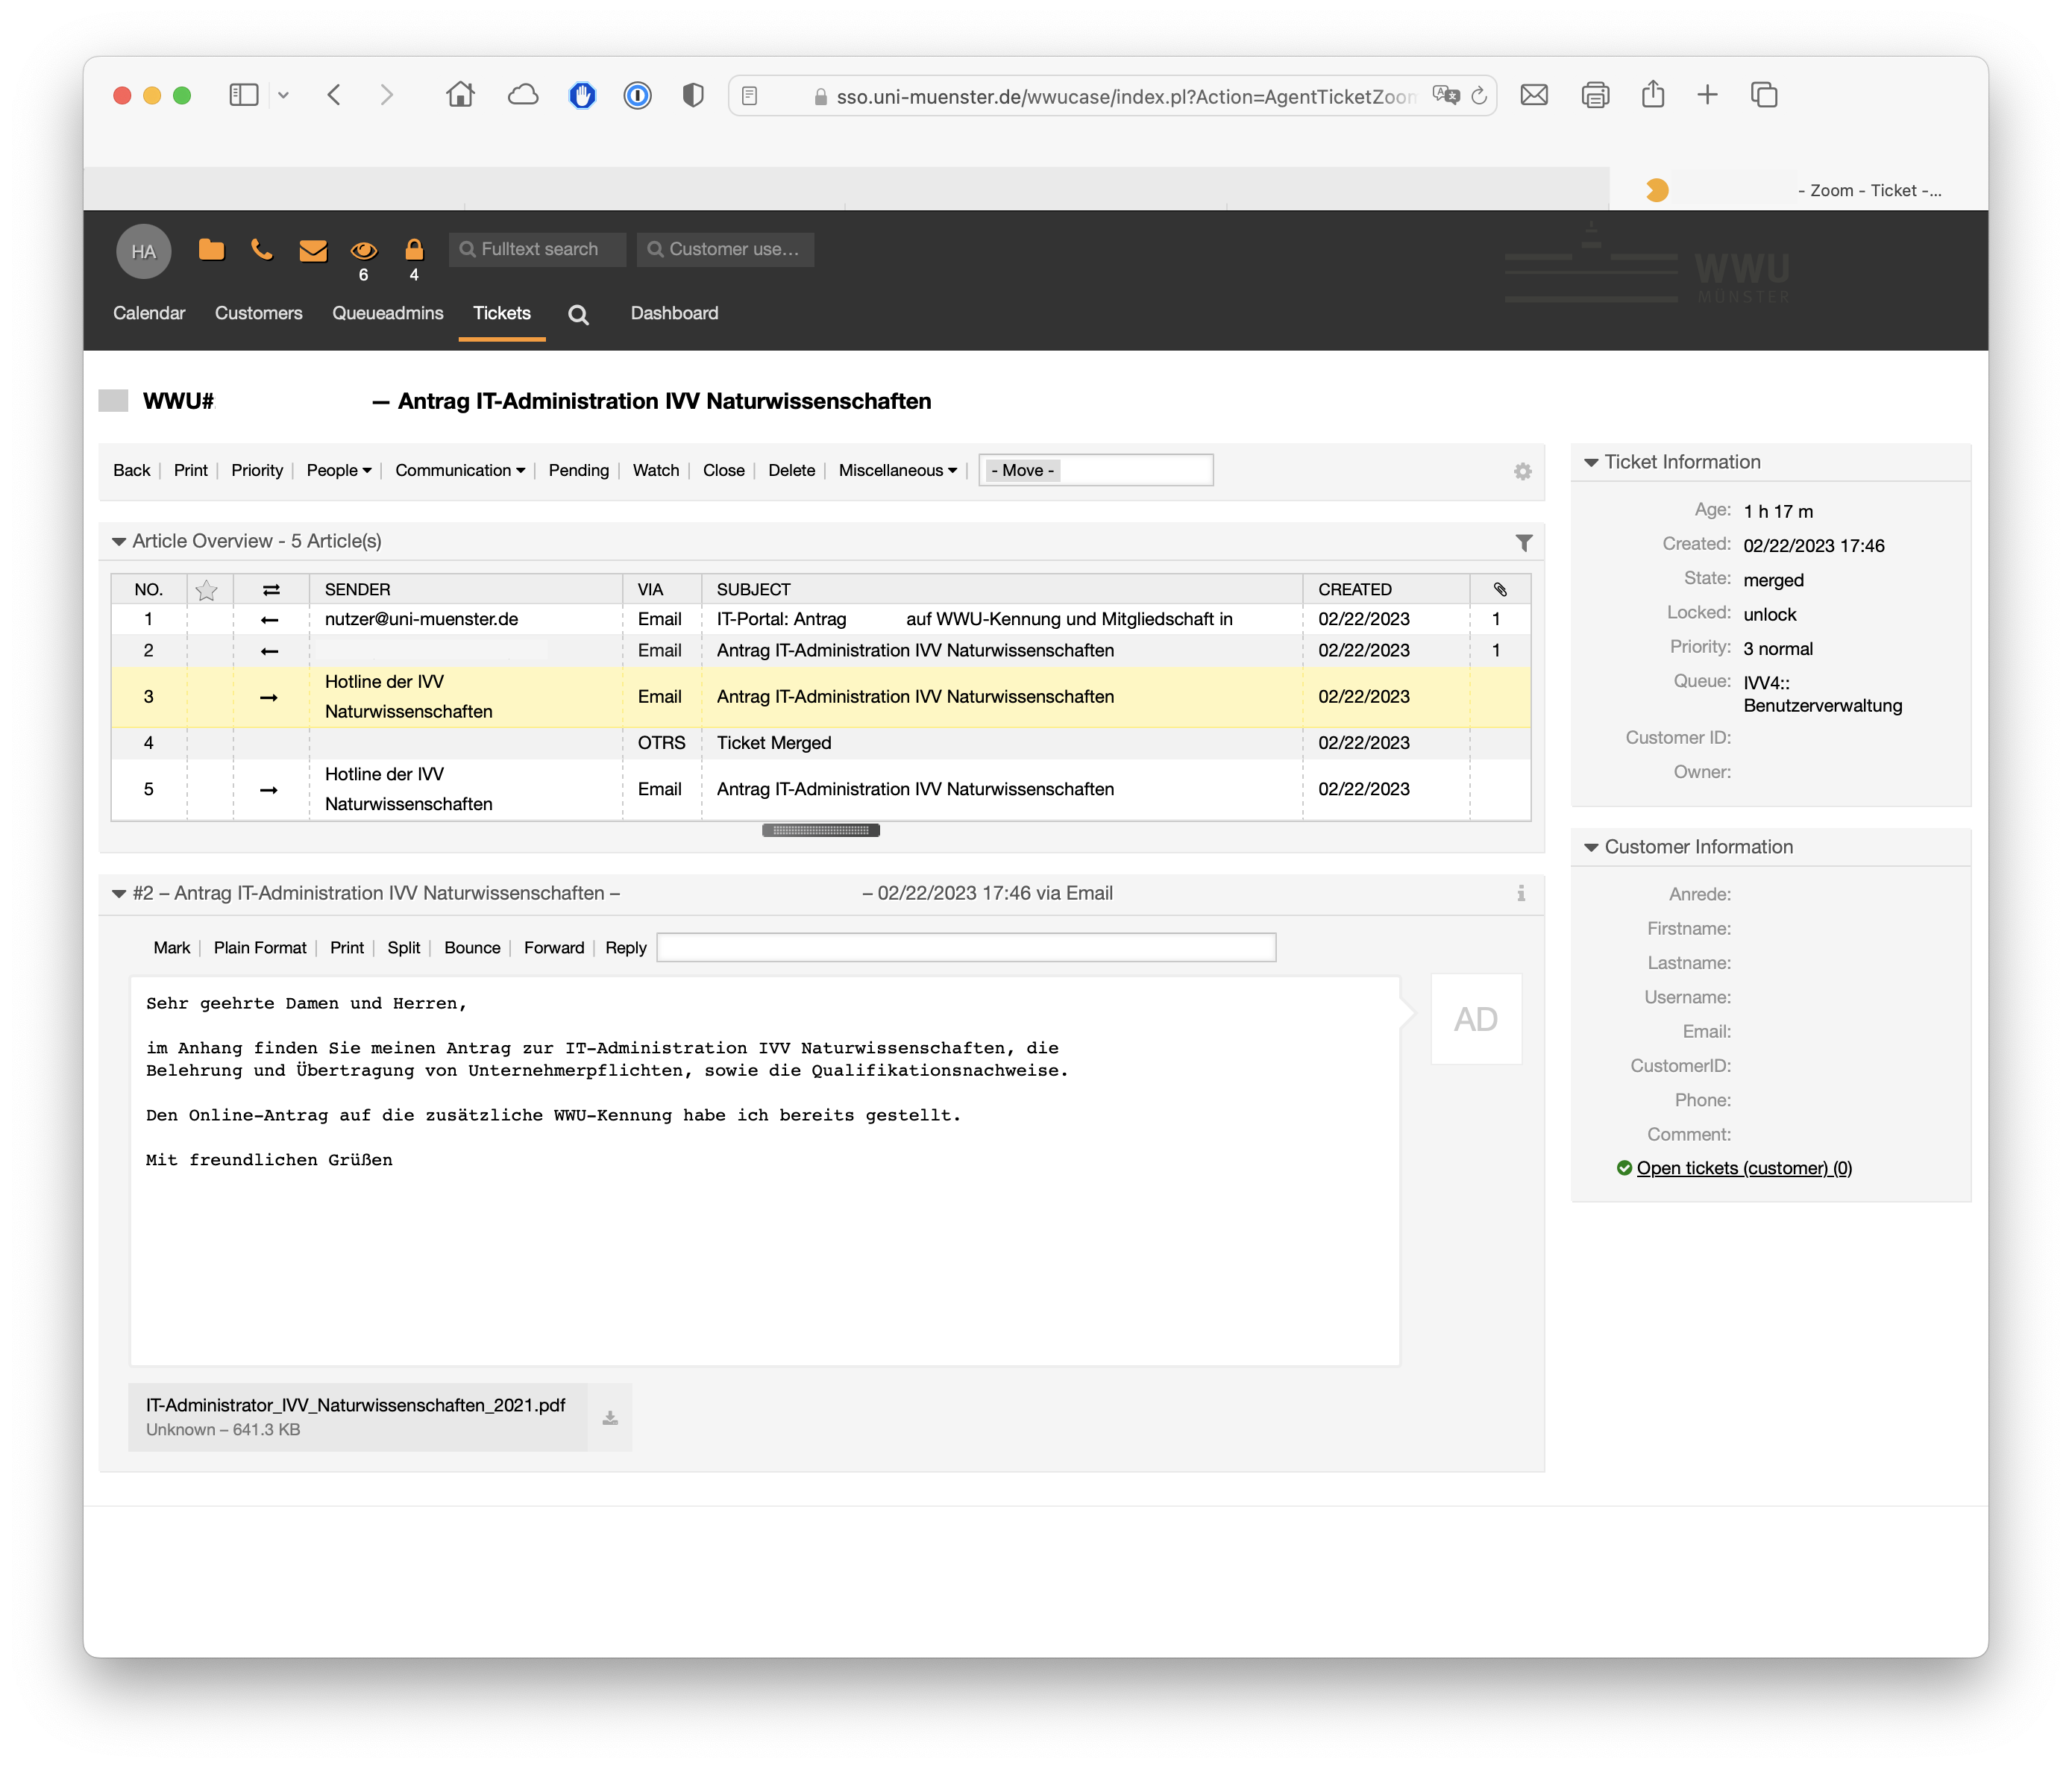Open the Customers menu item
Image resolution: width=2072 pixels, height=1768 pixels.
click(258, 313)
